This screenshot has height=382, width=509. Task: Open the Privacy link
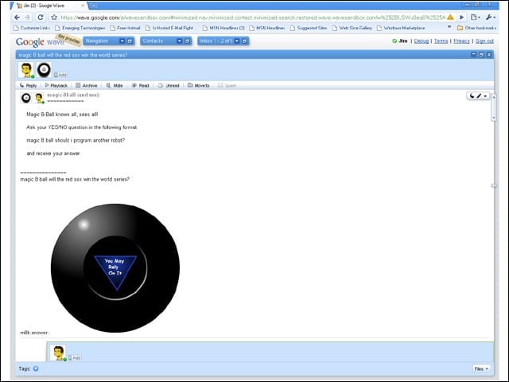[x=461, y=41]
